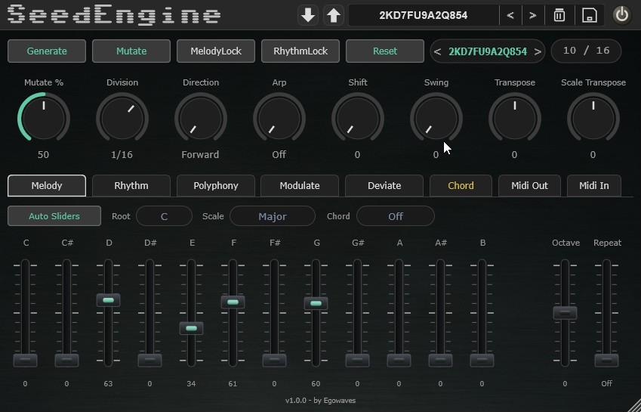
Task: Toggle Auto Sliders
Action: click(54, 216)
